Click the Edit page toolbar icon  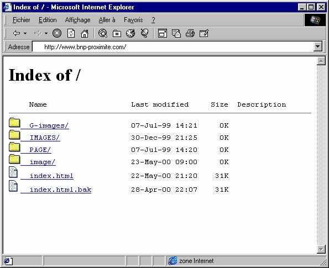(203, 33)
